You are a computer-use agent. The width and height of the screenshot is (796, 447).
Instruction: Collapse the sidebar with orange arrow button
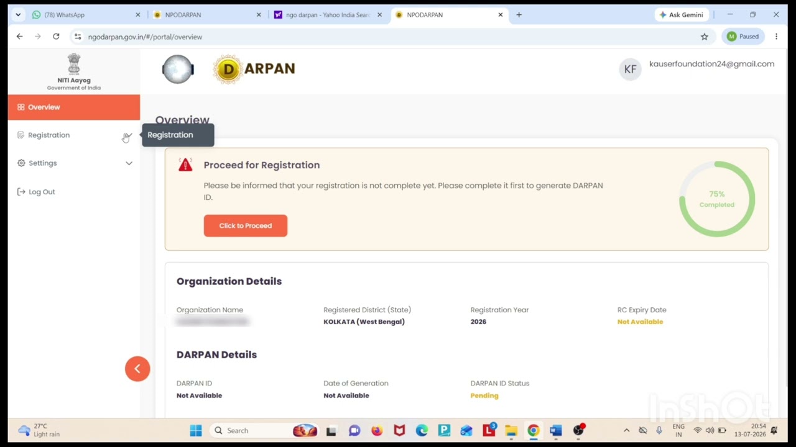[137, 369]
